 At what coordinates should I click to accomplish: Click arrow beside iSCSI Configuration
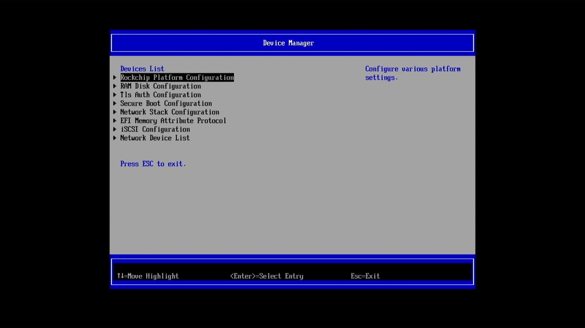tap(115, 129)
